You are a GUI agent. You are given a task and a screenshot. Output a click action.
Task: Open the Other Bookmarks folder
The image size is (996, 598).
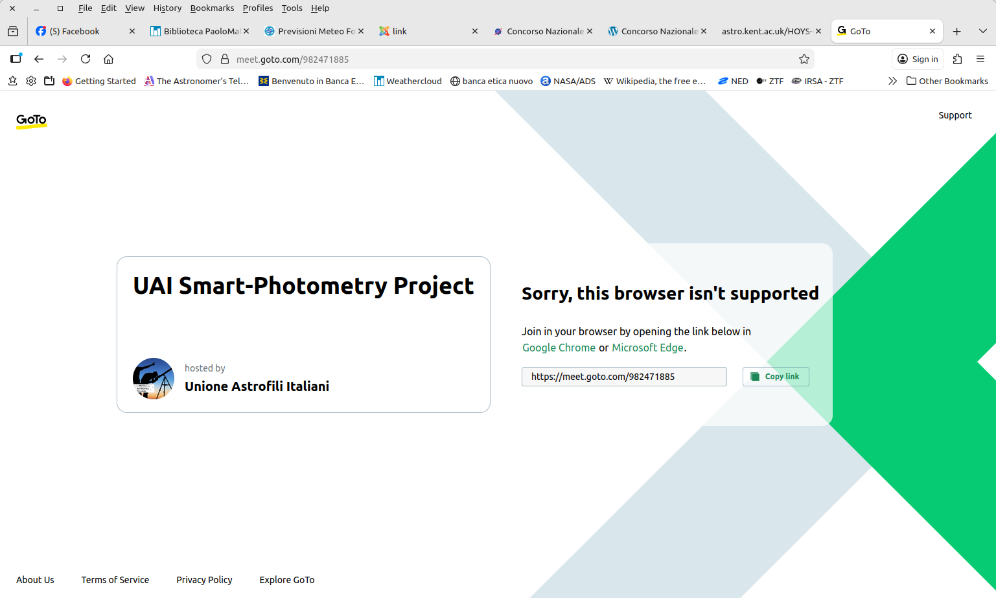tap(947, 81)
